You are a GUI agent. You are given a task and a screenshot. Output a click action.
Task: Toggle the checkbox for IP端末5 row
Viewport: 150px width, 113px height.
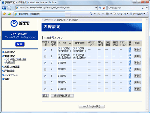coord(45,89)
